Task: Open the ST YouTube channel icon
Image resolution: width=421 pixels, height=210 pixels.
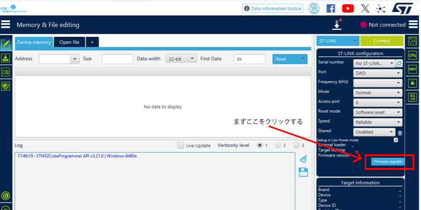Action: click(x=348, y=8)
